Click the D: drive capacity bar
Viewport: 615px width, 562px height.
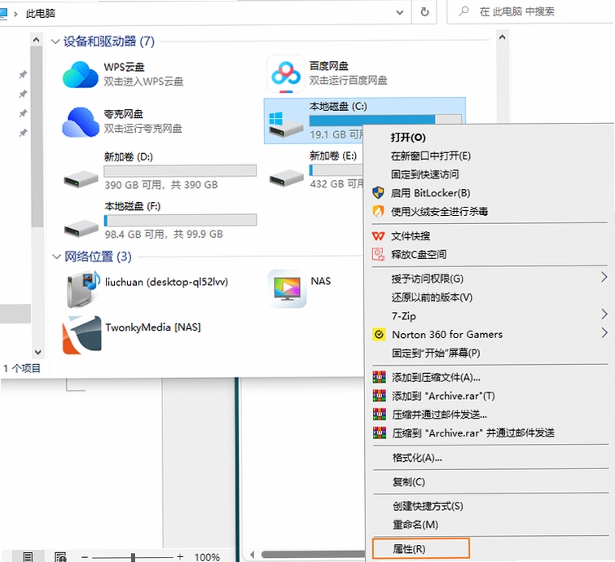[x=180, y=170]
